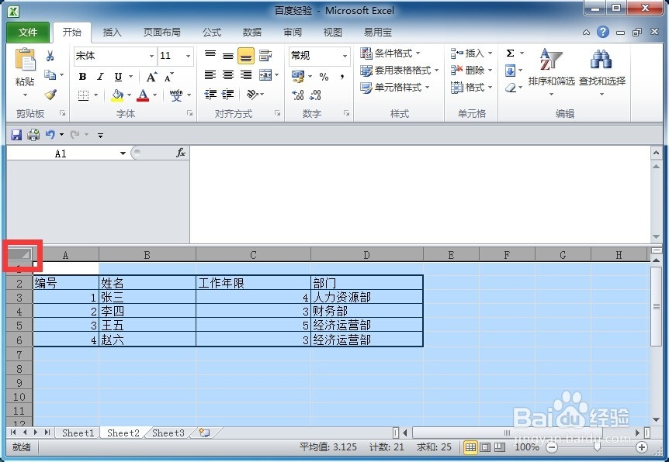Open Conditional Formatting (条件格式) dropdown
Image resolution: width=669 pixels, height=462 pixels.
coord(390,53)
